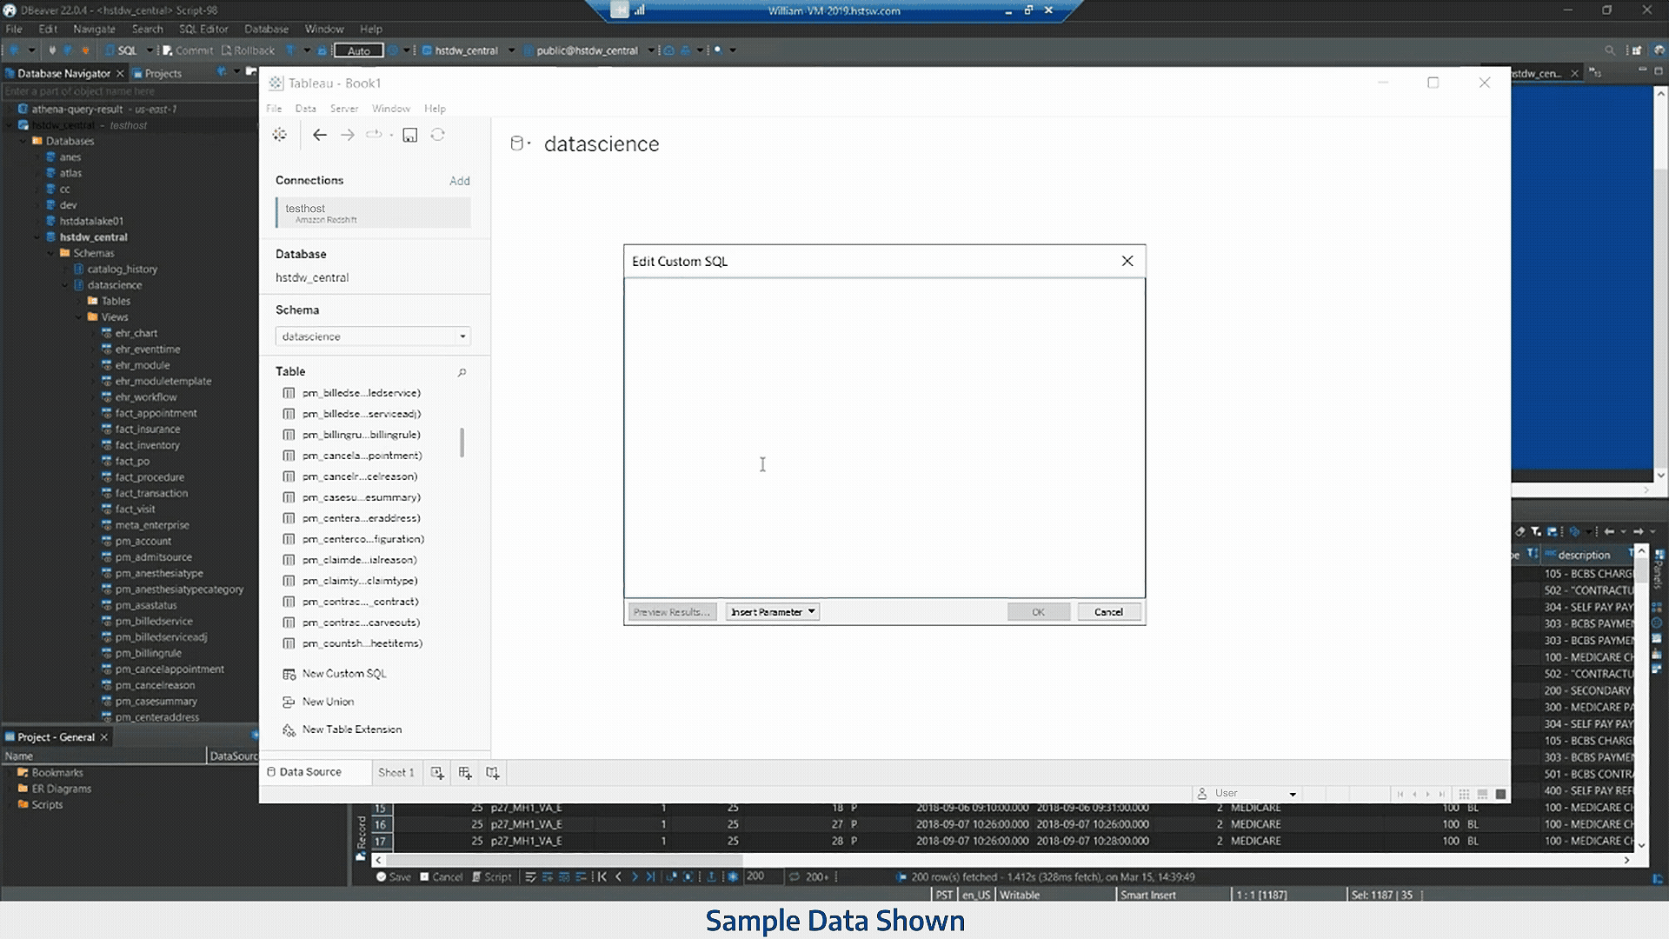
Task: Select the fact_appointment view in navigator
Action: coord(156,413)
